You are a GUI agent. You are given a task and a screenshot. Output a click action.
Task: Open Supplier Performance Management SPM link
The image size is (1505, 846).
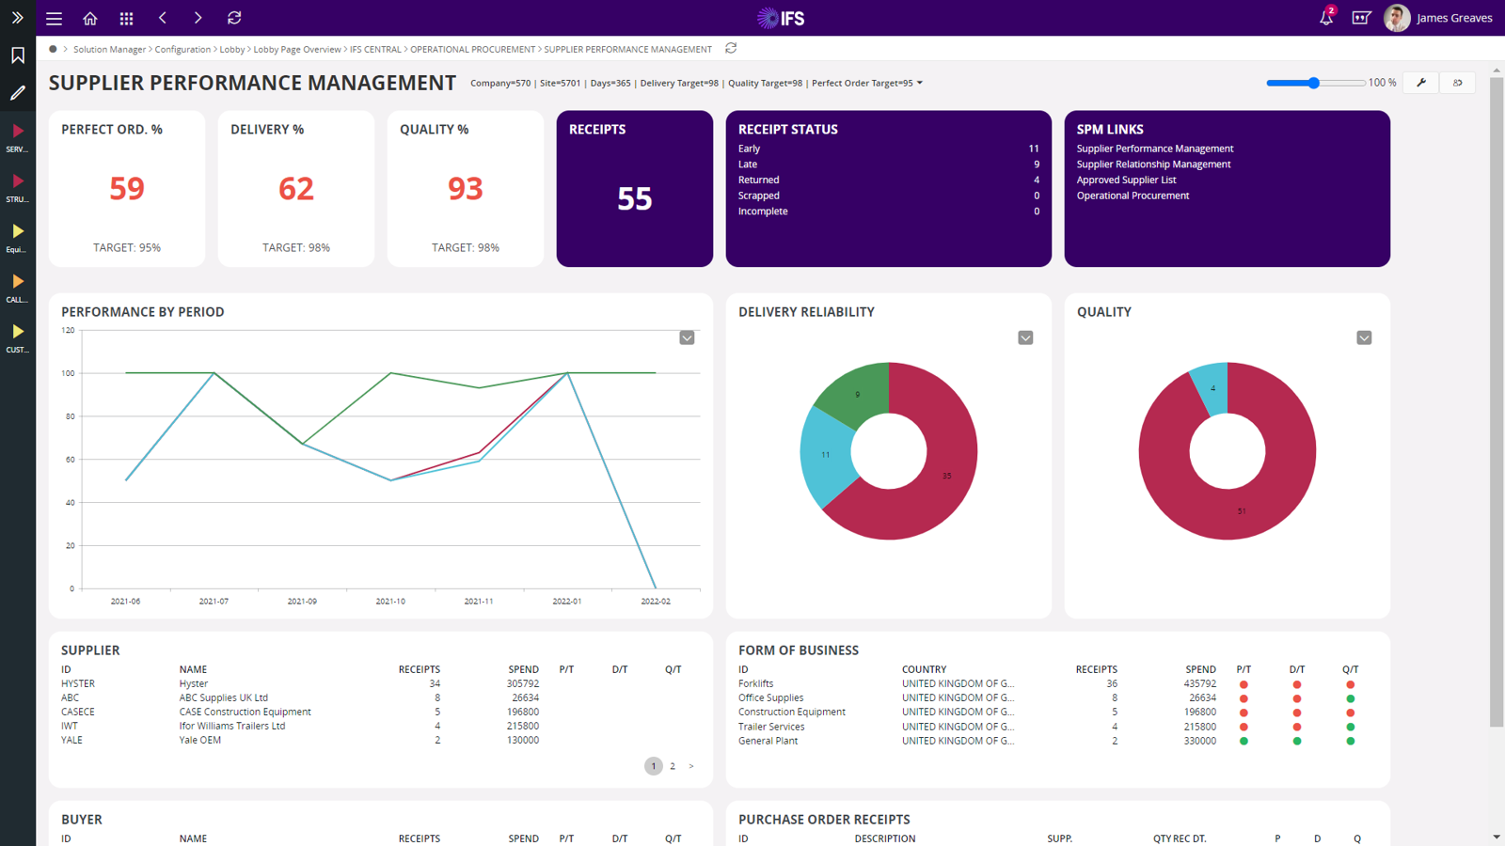(1154, 149)
